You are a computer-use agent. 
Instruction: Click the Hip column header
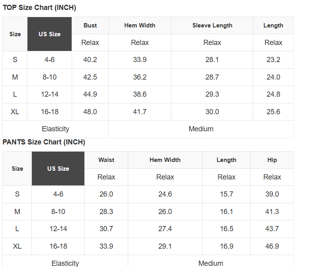(x=272, y=160)
